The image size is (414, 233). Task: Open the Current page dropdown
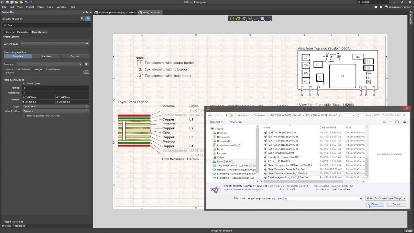55,44
